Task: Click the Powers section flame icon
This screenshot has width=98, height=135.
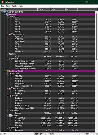Action: (x=11, y=96)
